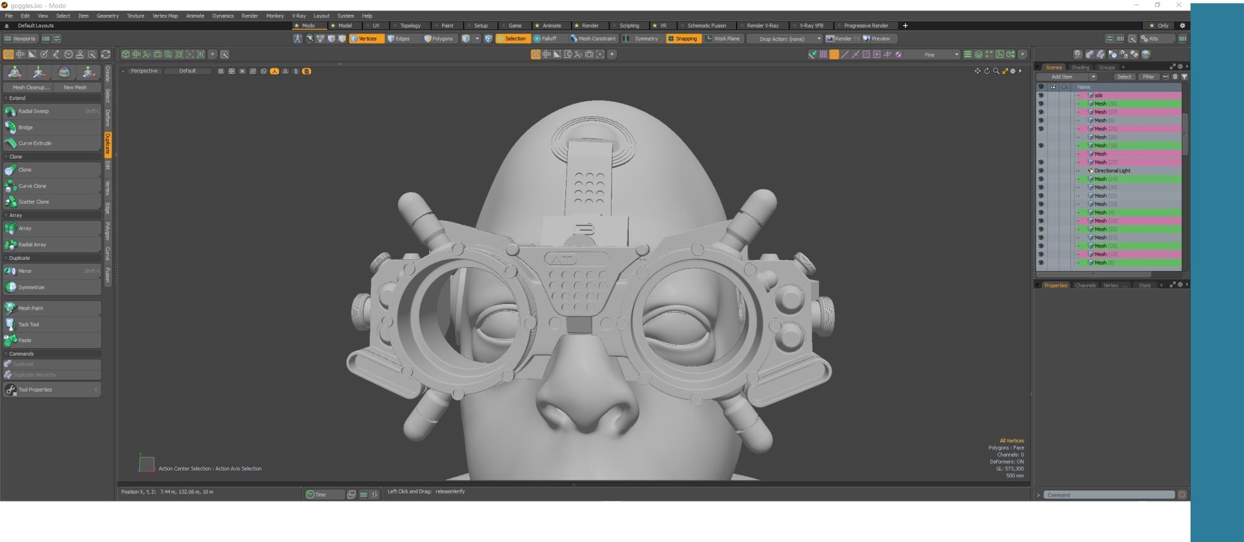Click the record circle beside Command field
The width and height of the screenshot is (1244, 542).
(x=1182, y=495)
